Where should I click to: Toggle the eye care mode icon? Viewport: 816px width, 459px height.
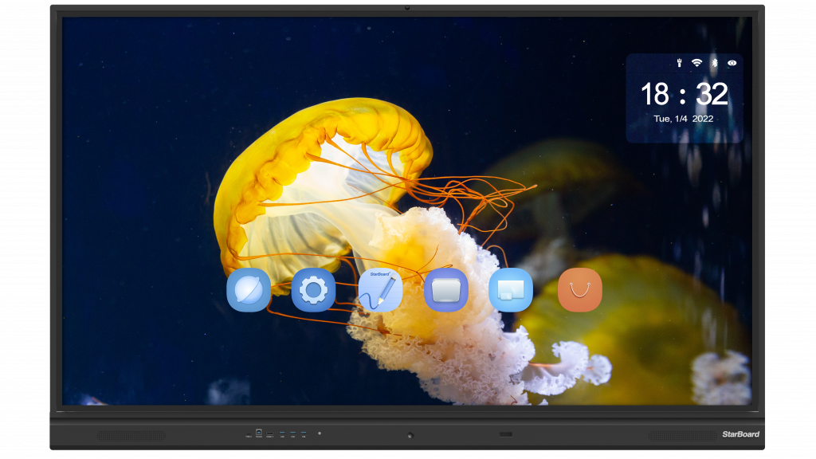point(732,63)
